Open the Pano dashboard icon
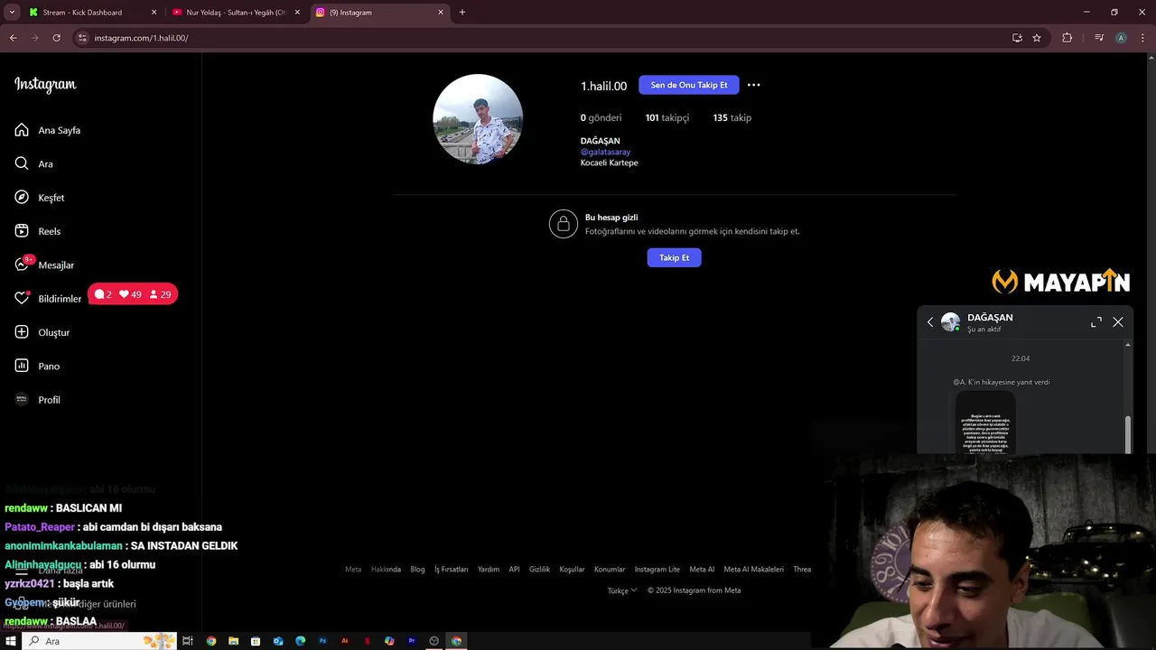 pos(22,366)
